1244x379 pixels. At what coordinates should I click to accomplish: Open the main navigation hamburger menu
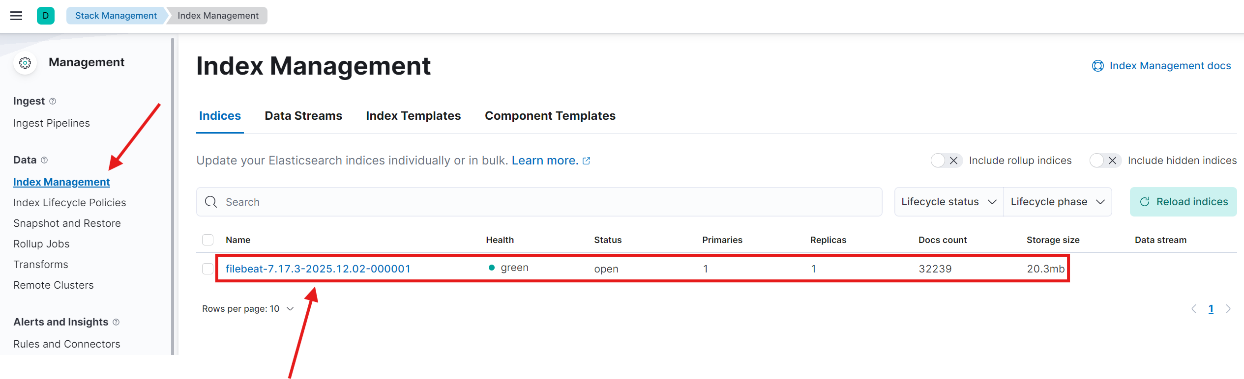pos(16,15)
